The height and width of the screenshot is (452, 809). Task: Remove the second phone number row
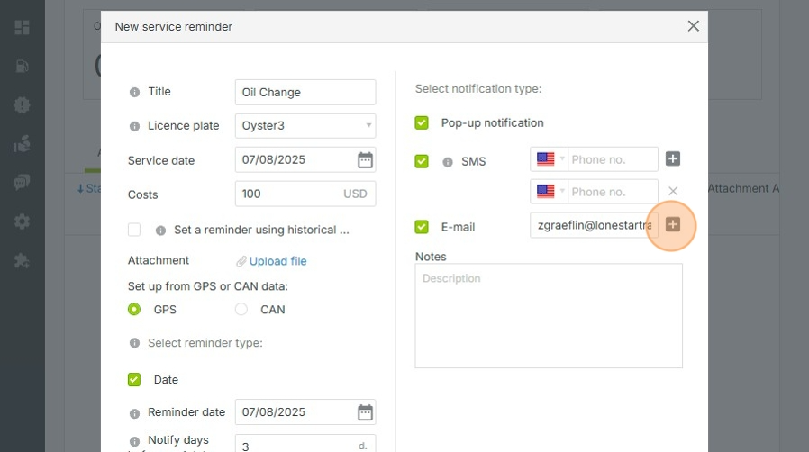point(673,191)
